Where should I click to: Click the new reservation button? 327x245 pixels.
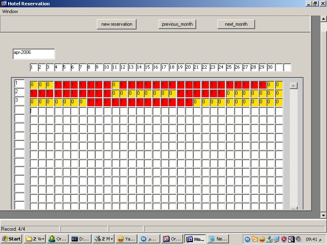(117, 24)
